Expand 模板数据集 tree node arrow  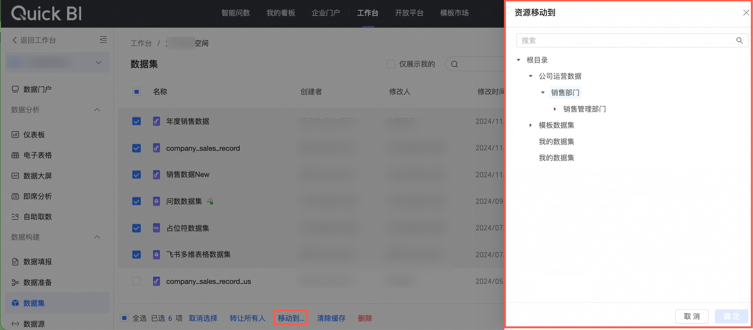coord(531,125)
